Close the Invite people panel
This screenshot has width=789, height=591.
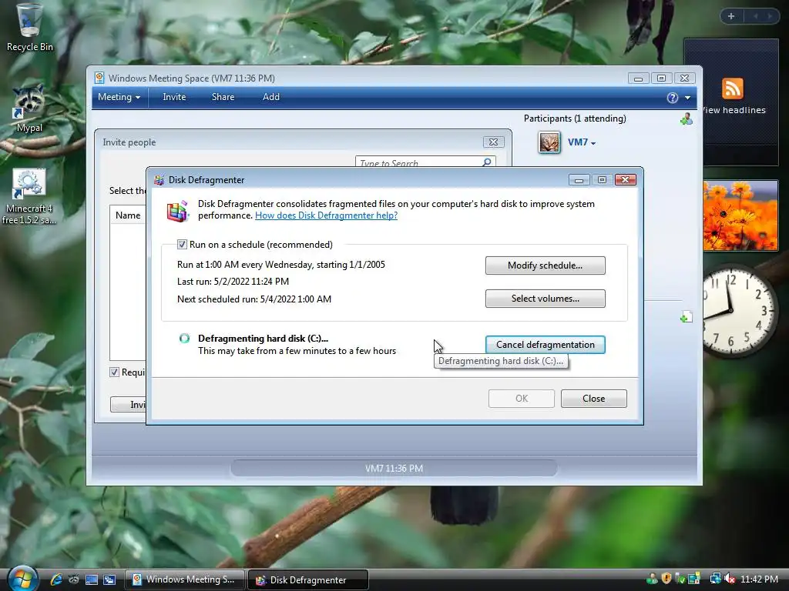(x=493, y=142)
